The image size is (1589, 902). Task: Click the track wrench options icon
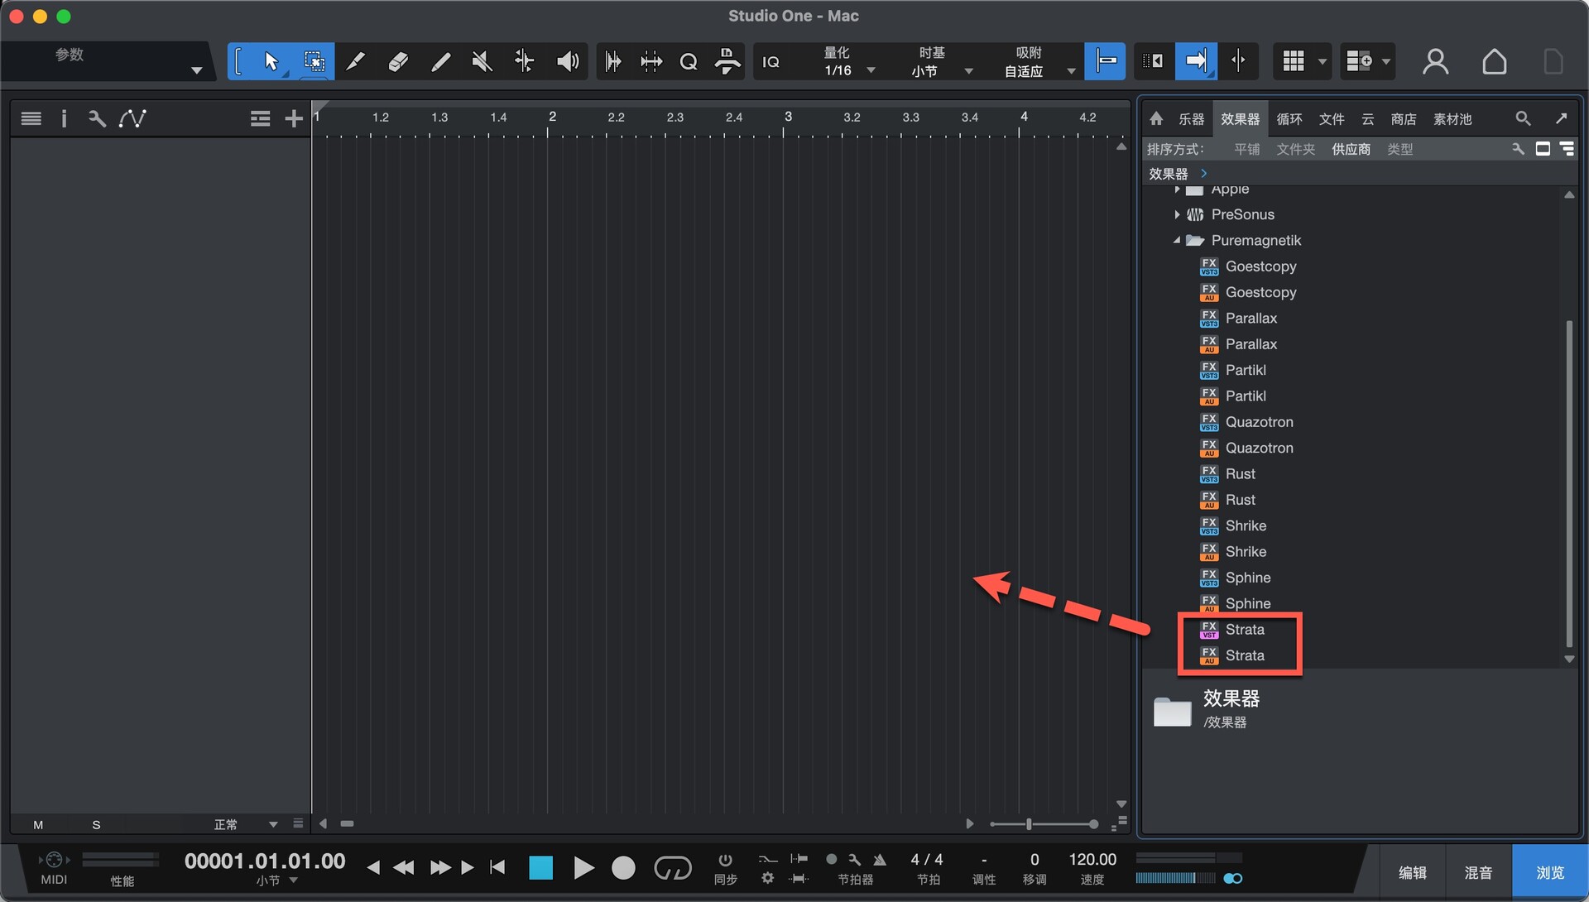click(97, 118)
